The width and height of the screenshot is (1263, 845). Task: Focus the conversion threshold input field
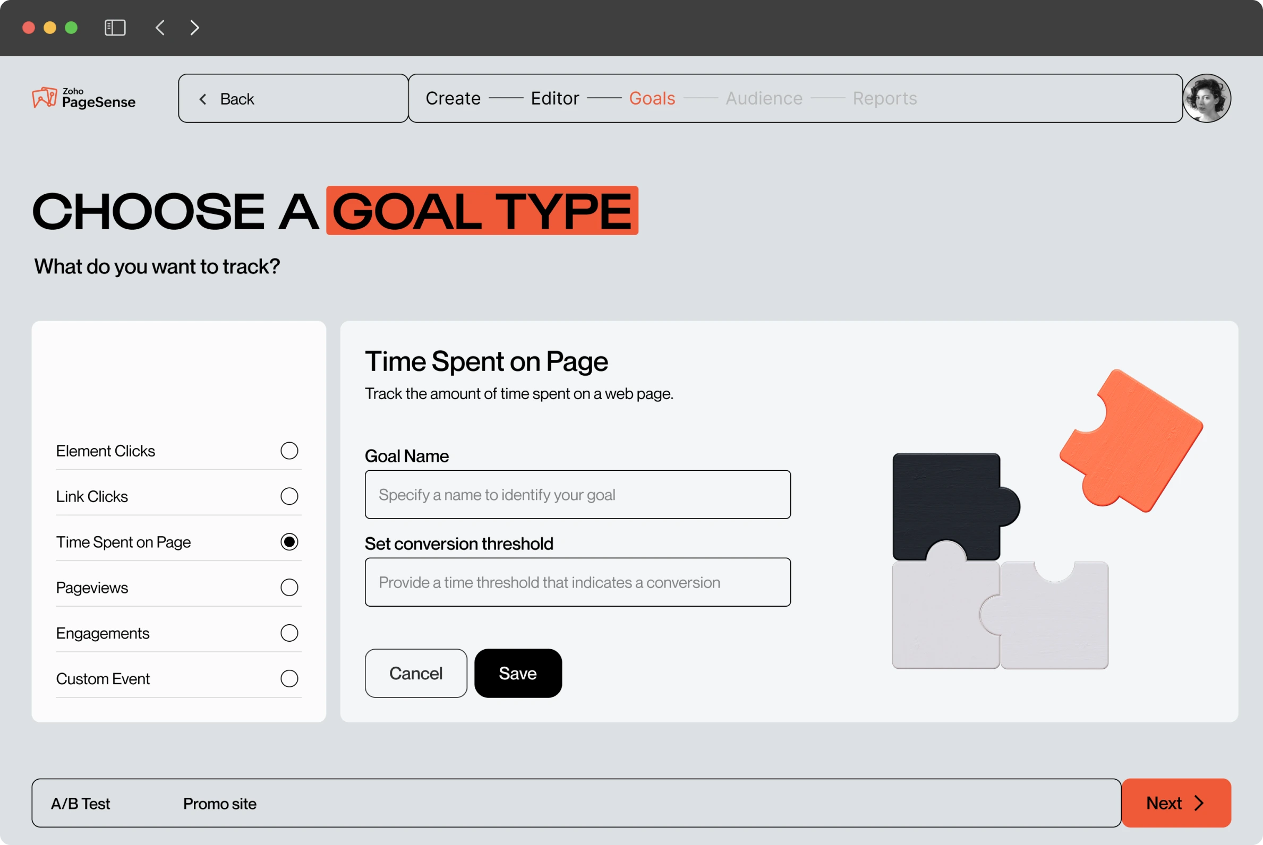[x=577, y=582]
